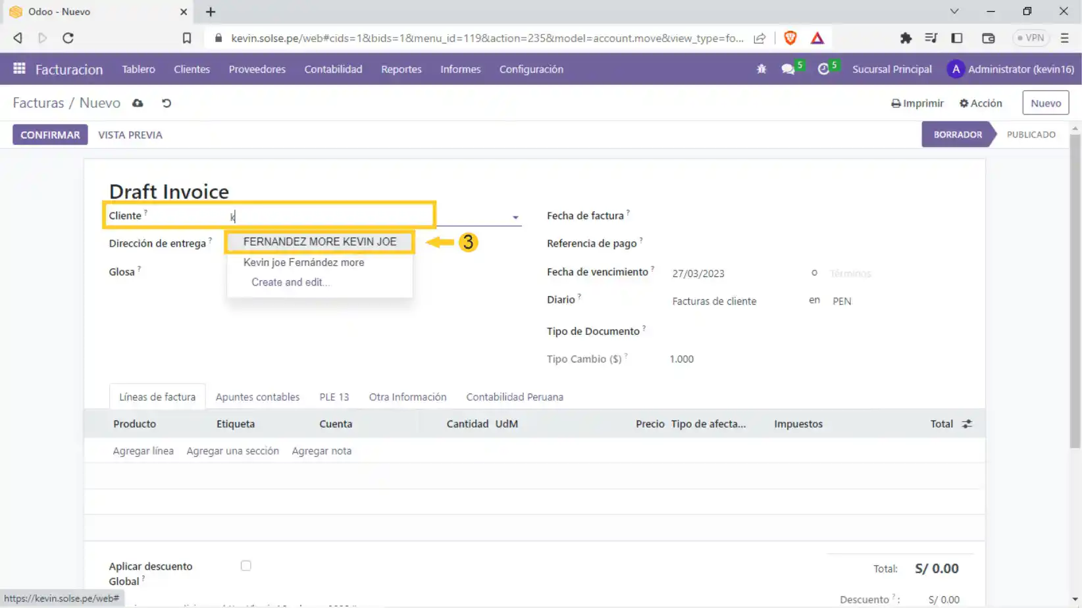Screen dimensions: 1082x608
Task: Click the page vertical scrollbar
Action: [x=1075, y=290]
